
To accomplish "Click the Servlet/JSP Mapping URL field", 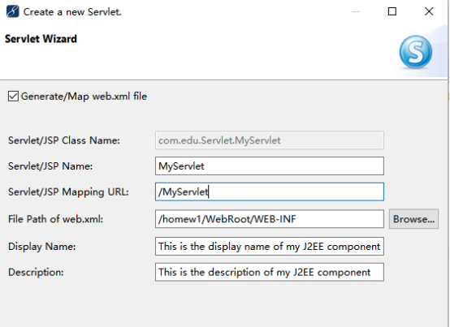I will [x=270, y=191].
